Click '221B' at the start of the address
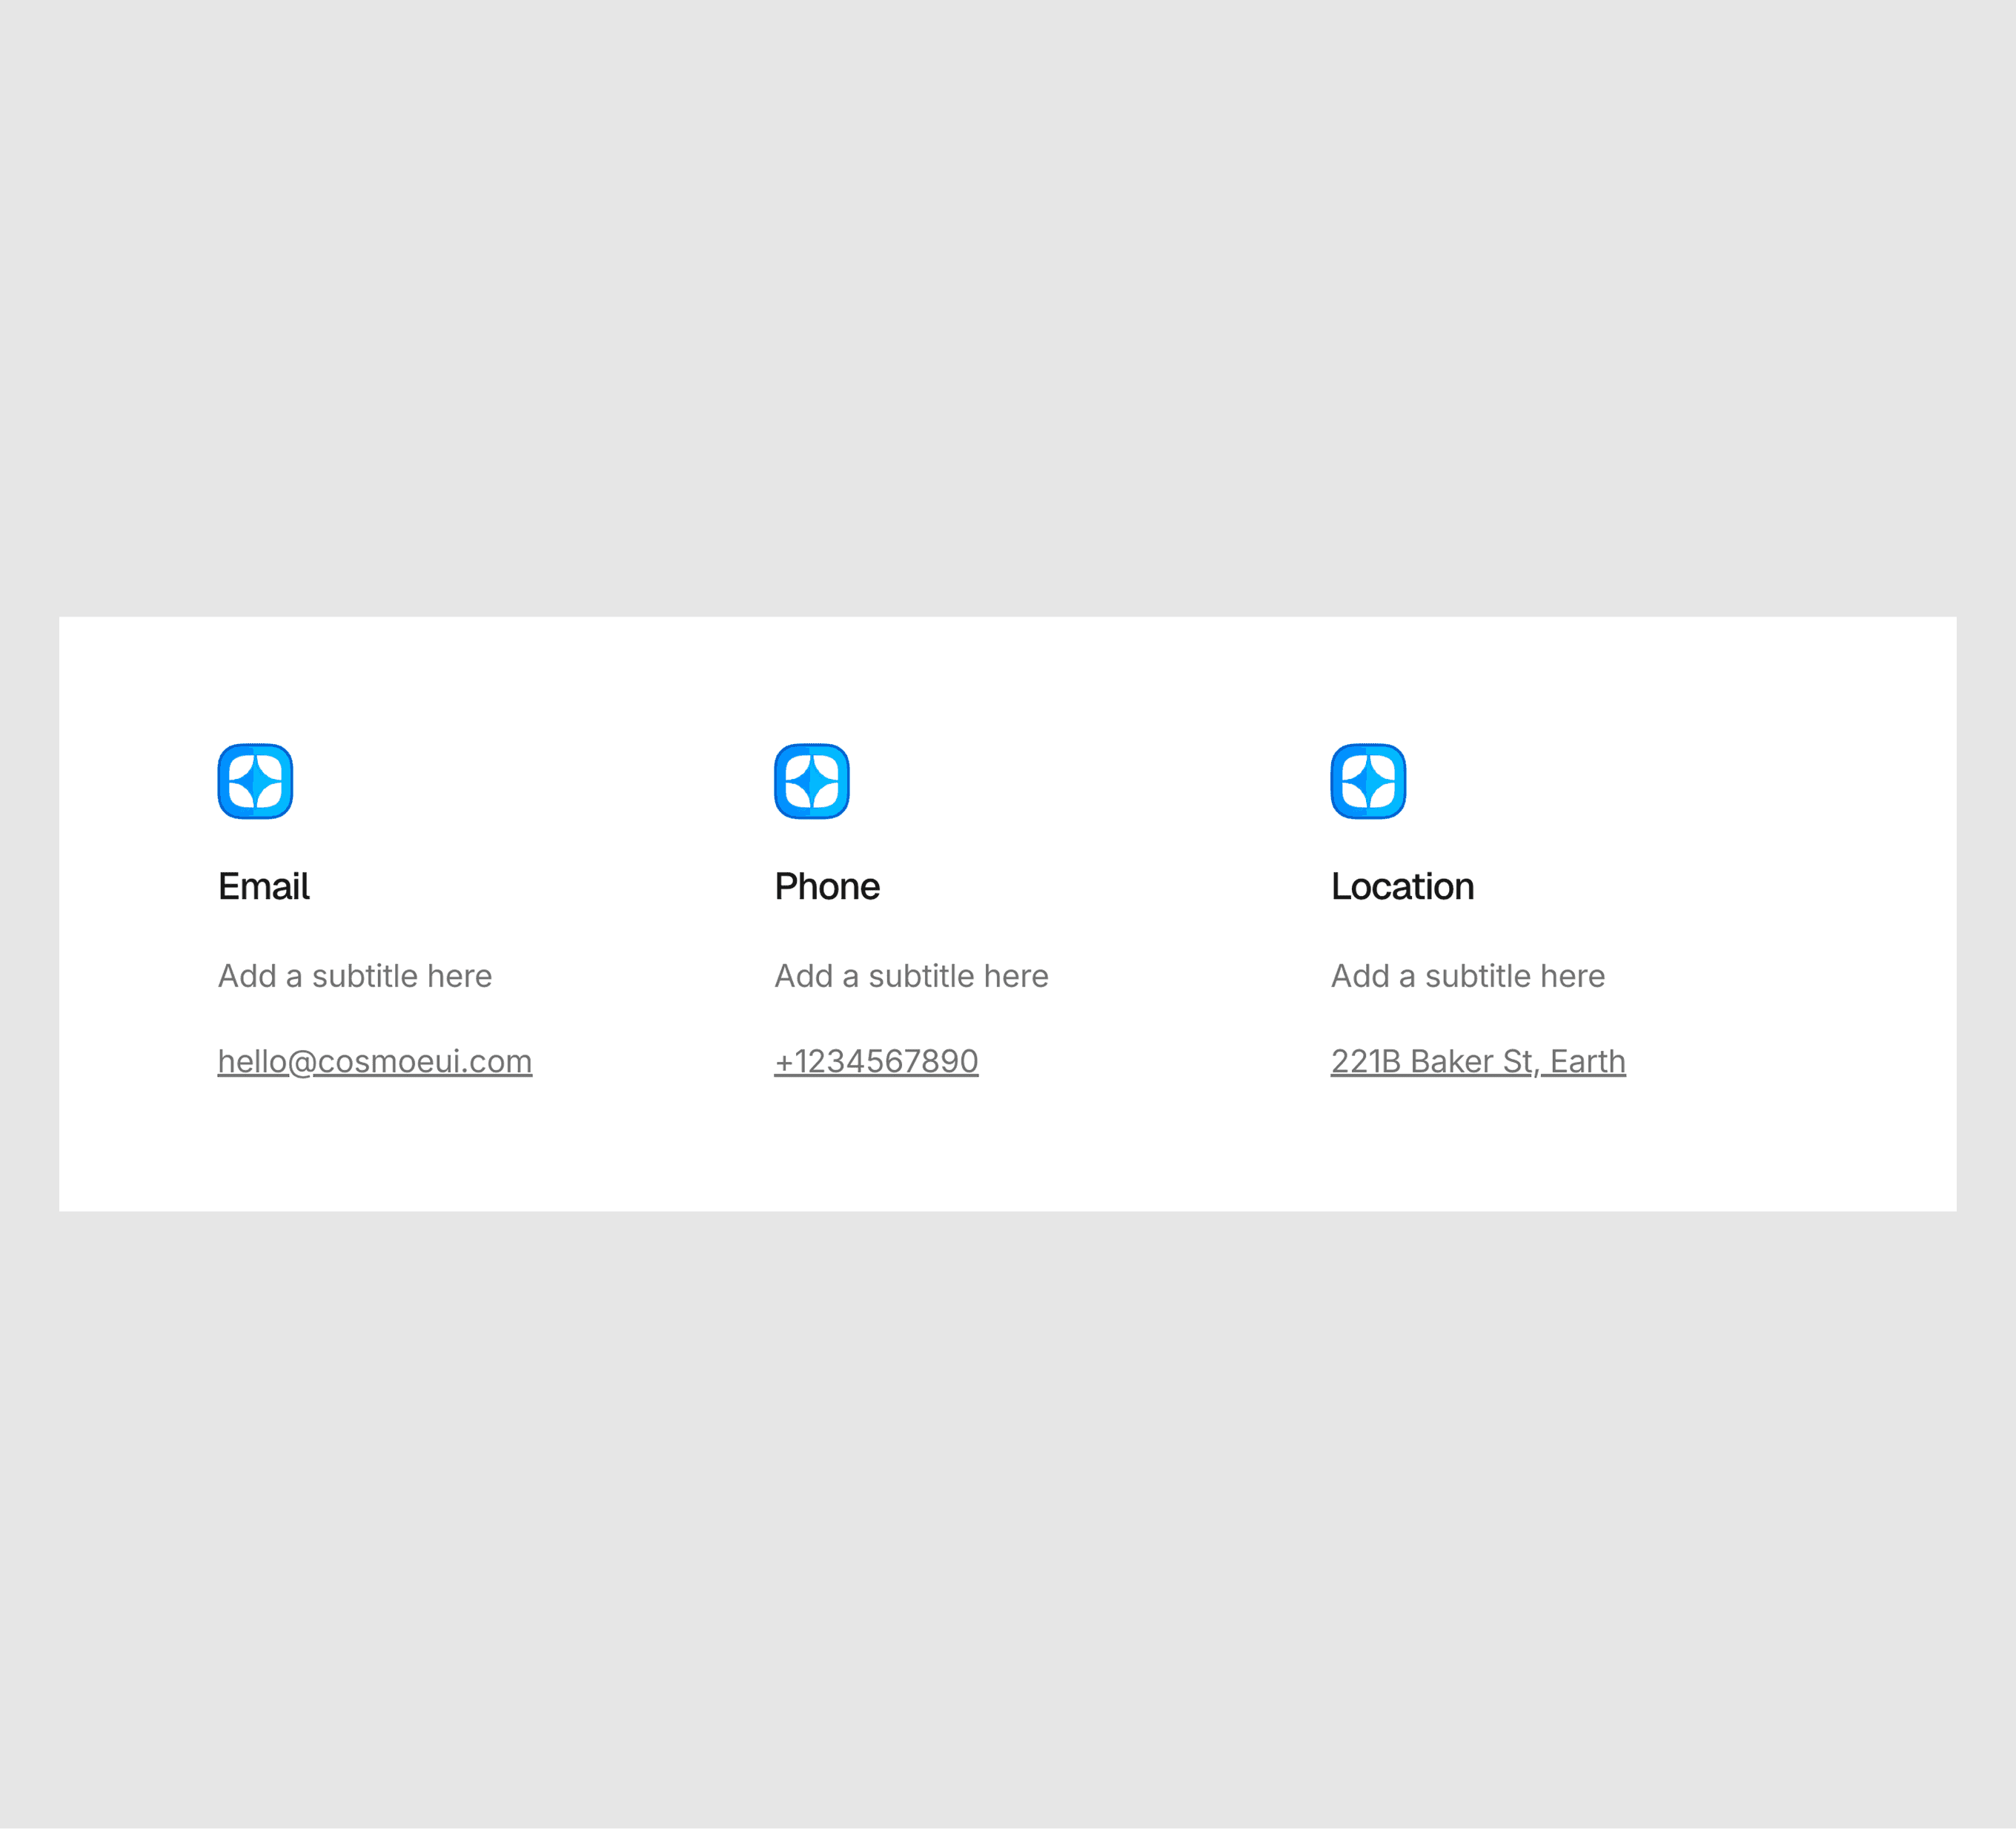This screenshot has width=2016, height=1829. pos(1365,1061)
